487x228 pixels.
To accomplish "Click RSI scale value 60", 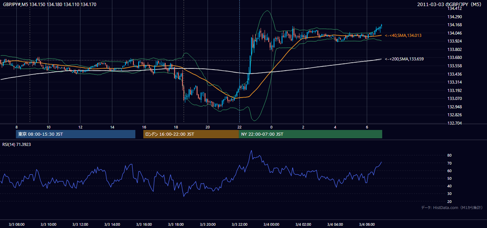I will (x=449, y=171).
